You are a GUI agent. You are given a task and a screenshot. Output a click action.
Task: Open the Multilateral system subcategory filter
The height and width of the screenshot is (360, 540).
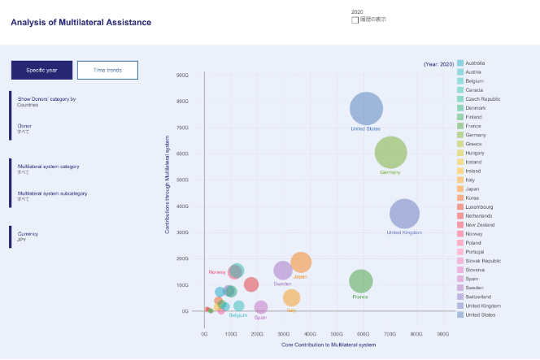52,196
